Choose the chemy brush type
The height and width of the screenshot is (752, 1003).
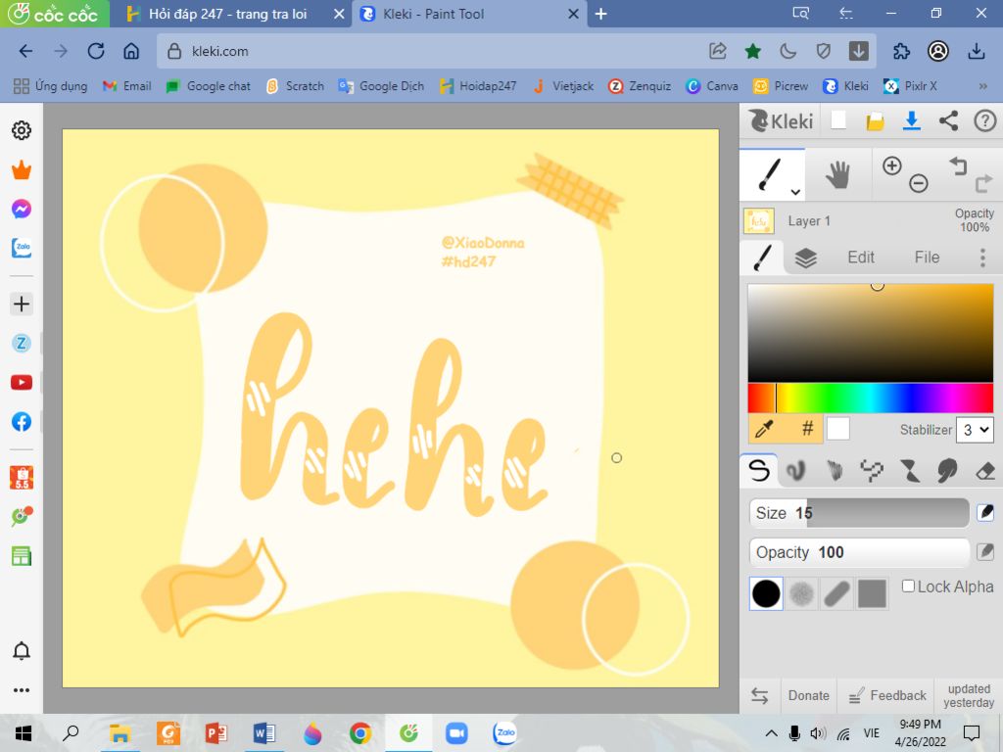tap(910, 471)
